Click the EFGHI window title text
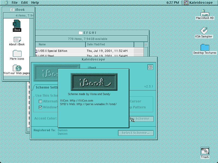 pos(90,33)
